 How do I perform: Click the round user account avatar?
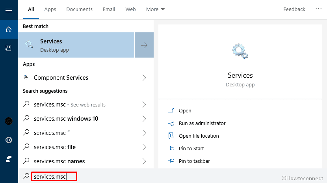pyautogui.click(x=9, y=121)
